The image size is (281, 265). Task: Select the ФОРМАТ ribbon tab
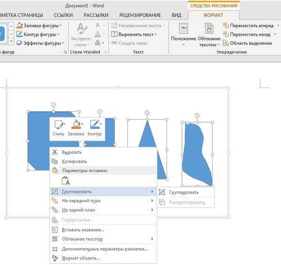(x=213, y=15)
